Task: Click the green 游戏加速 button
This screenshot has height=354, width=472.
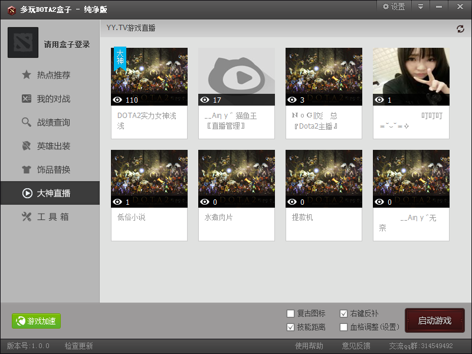Action: point(36,321)
